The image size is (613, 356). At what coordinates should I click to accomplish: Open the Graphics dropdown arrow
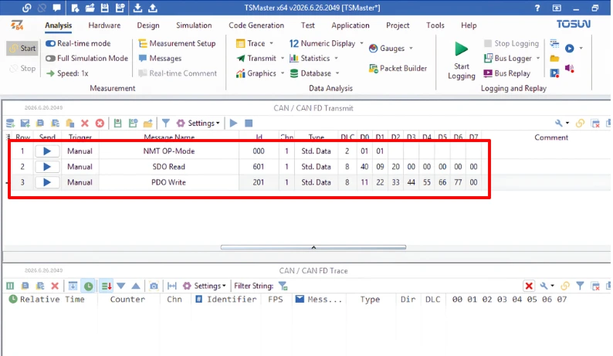pyautogui.click(x=283, y=73)
